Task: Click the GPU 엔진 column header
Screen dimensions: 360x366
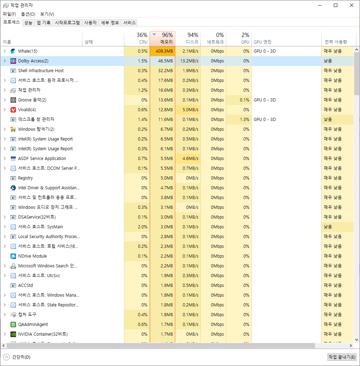Action: pos(287,38)
